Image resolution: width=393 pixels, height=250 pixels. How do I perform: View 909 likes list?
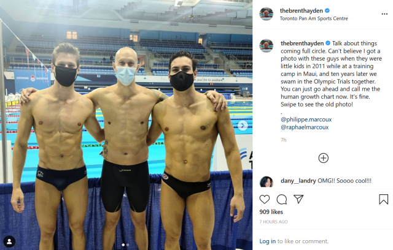click(271, 212)
